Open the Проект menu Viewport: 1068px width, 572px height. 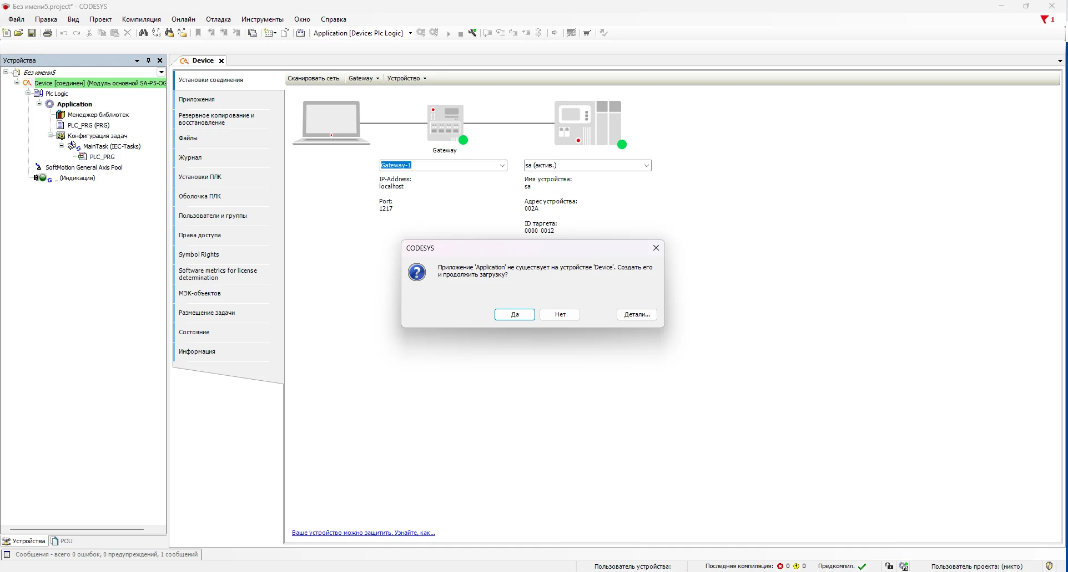point(100,19)
